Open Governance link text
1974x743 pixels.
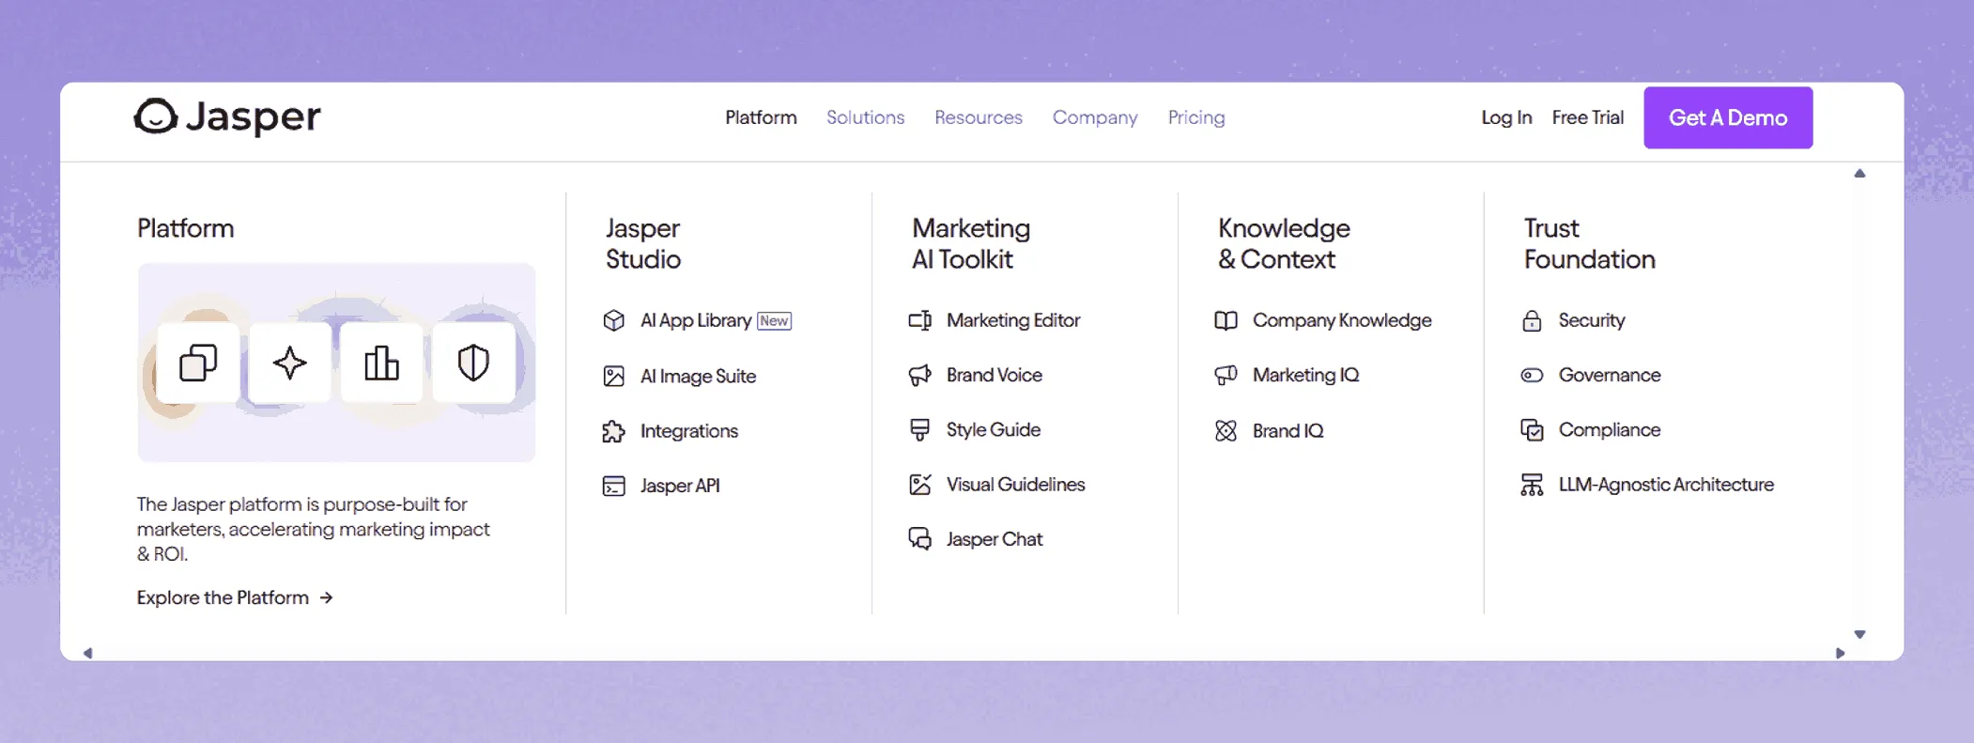coord(1610,375)
